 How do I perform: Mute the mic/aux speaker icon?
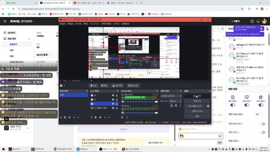pyautogui.click(x=123, y=113)
